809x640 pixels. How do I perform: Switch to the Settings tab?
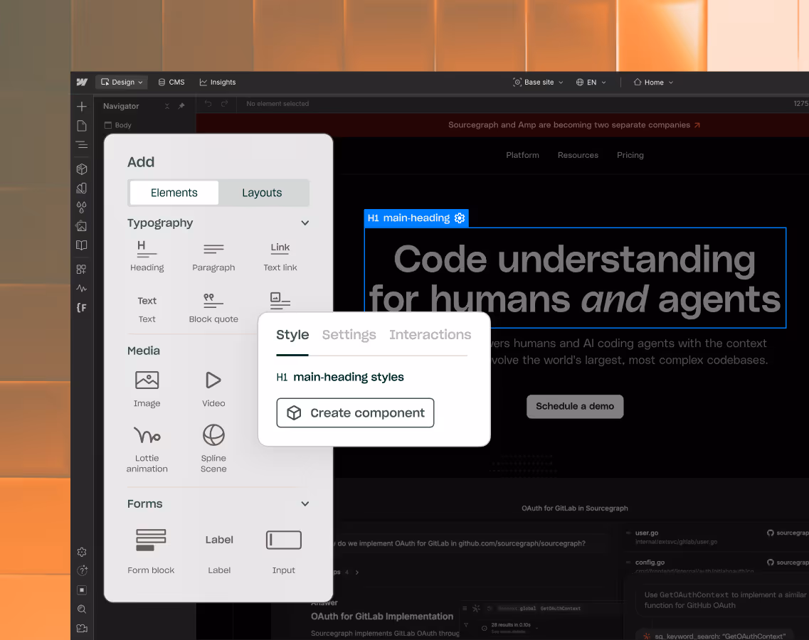click(349, 335)
